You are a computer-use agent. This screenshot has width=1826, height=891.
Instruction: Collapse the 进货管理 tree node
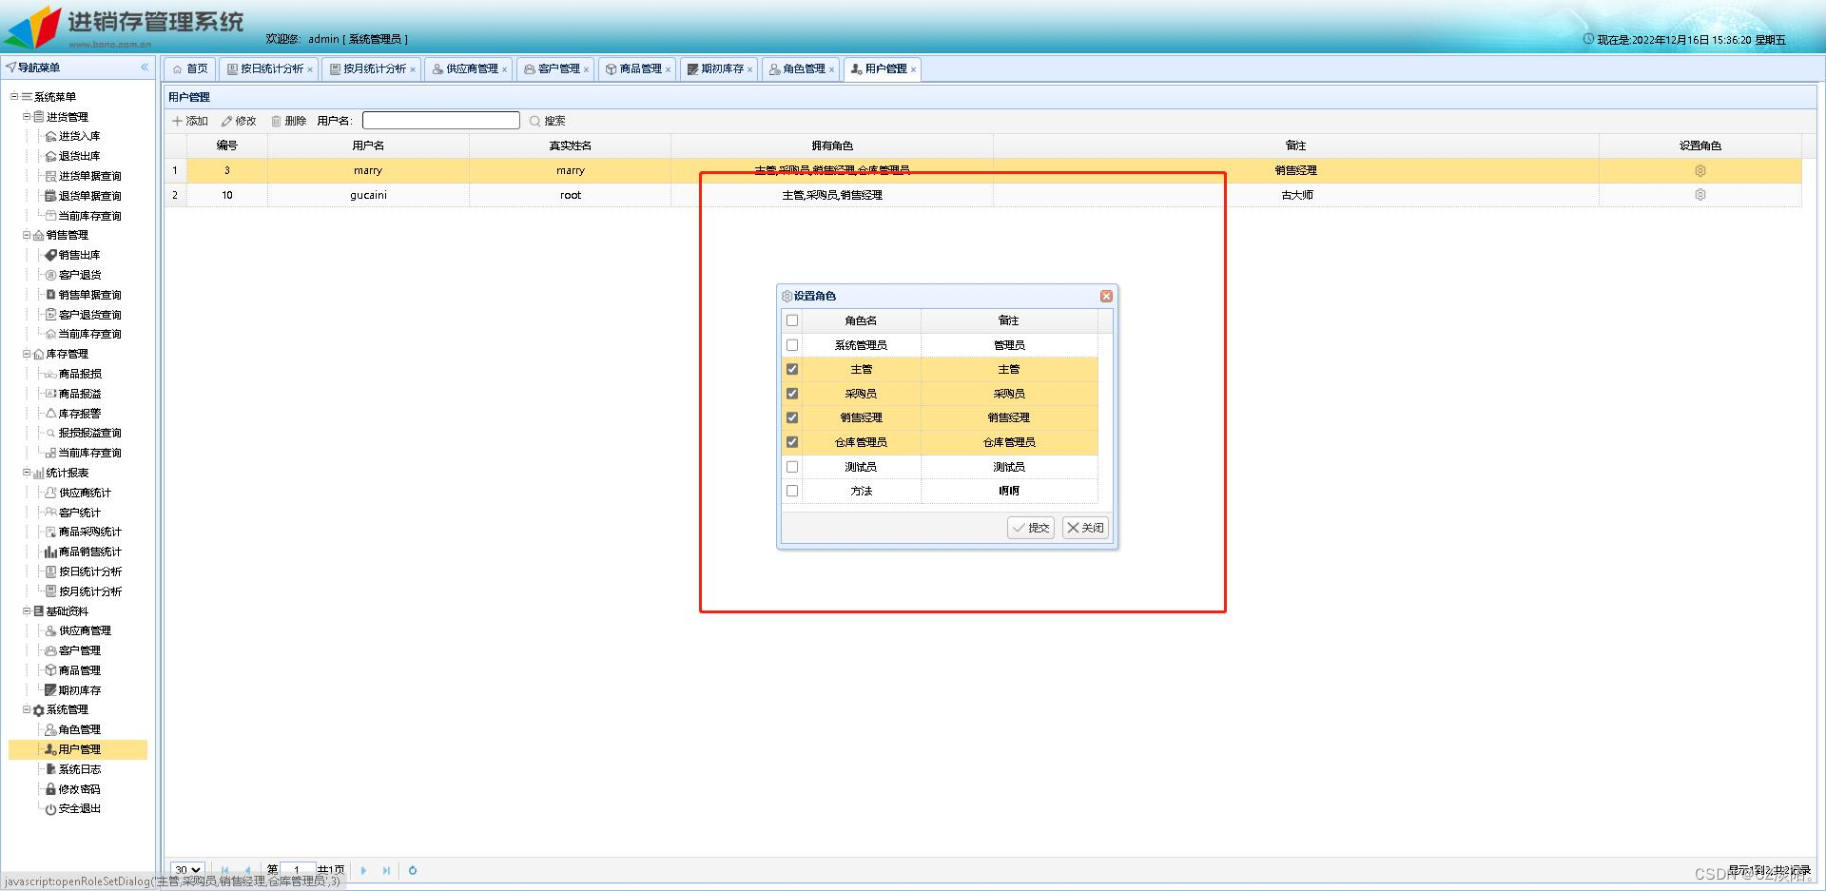click(x=27, y=116)
